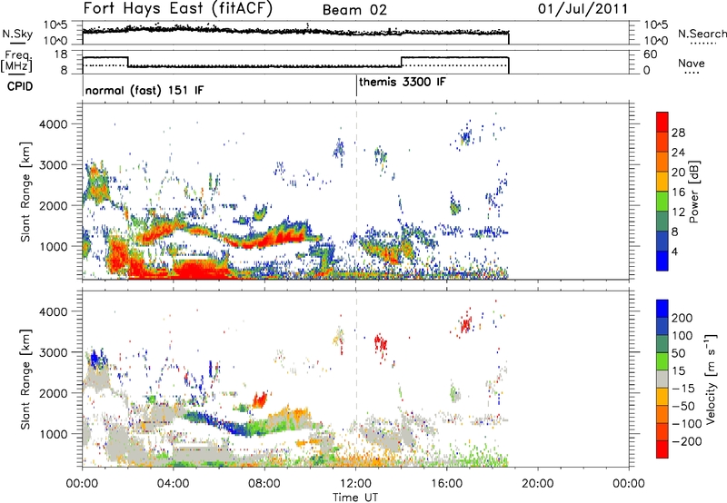Viewport: 727px width, 503px height.
Task: Click the "Velocity [m s-1]" colorbar title
Action: 711,379
